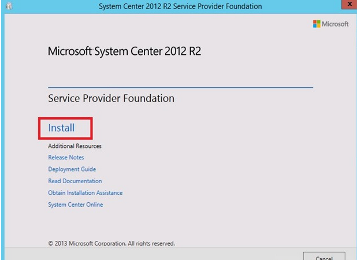Image resolution: width=357 pixels, height=260 pixels.
Task: Click the Microsoft logo
Action: 330,24
